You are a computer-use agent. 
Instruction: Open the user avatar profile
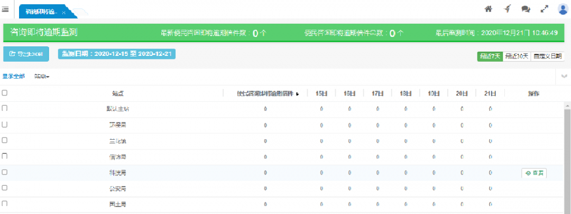(x=563, y=9)
